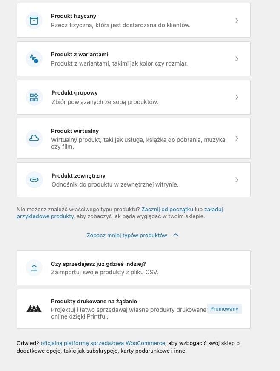The image size is (280, 371).
Task: Expand Produkt z wariantami using the chevron
Action: pos(237,59)
